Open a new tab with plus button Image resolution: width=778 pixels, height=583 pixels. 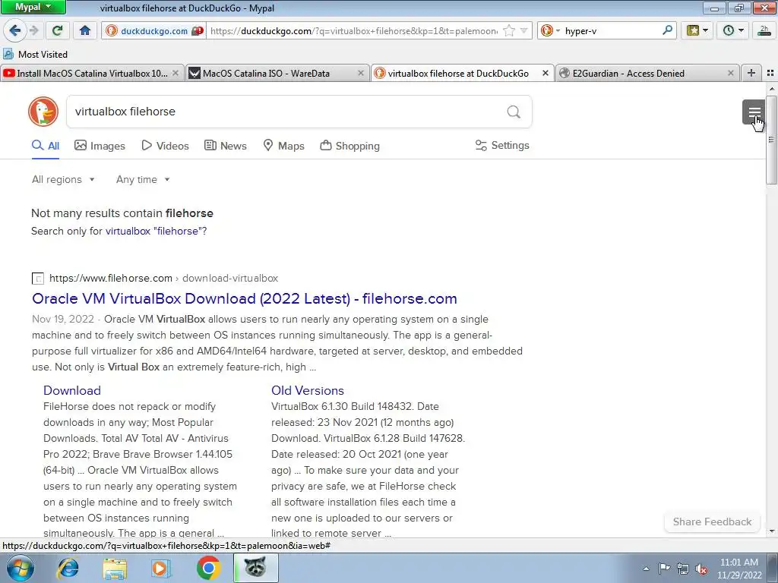tap(751, 74)
